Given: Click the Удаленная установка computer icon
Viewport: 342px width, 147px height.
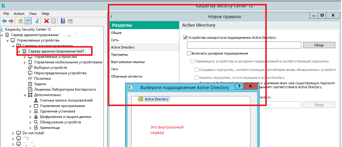Looking at the screenshot, I should tap(36, 111).
